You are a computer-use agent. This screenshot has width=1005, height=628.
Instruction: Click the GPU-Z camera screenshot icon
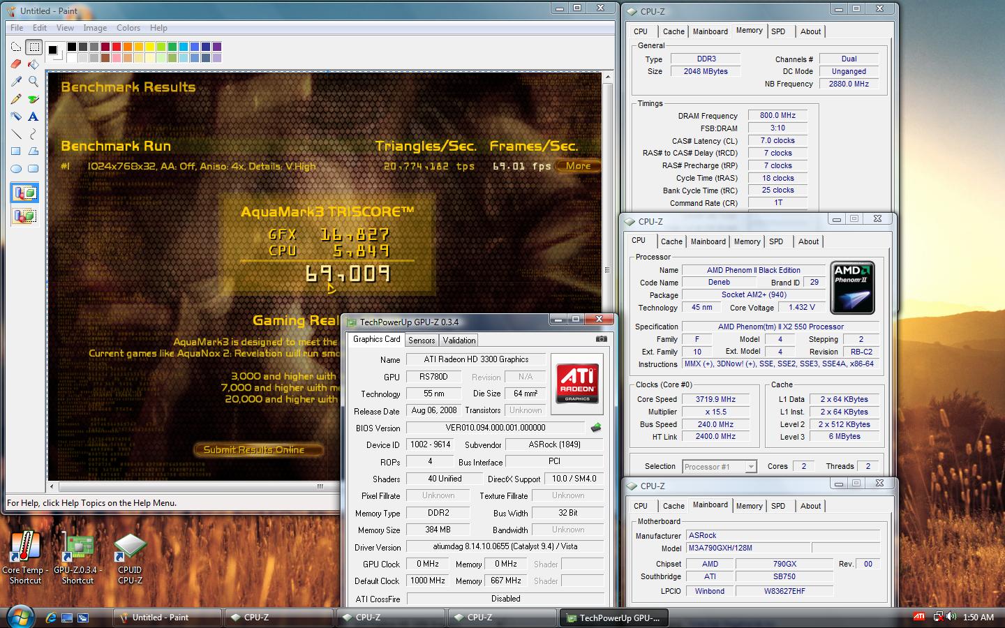click(x=602, y=339)
